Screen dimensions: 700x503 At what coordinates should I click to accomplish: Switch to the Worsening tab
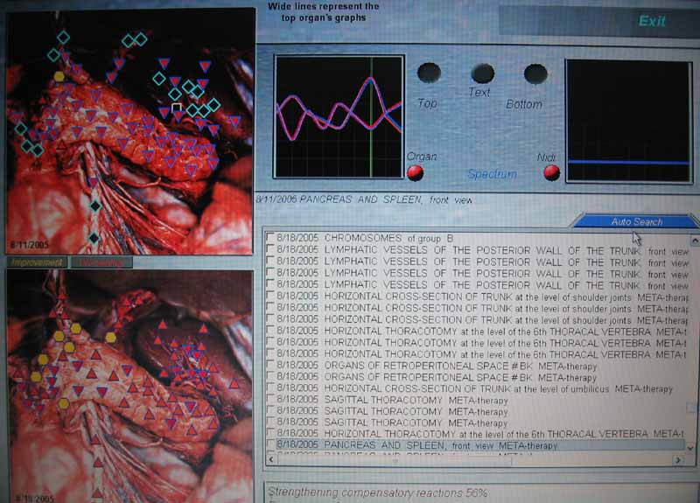point(101,262)
